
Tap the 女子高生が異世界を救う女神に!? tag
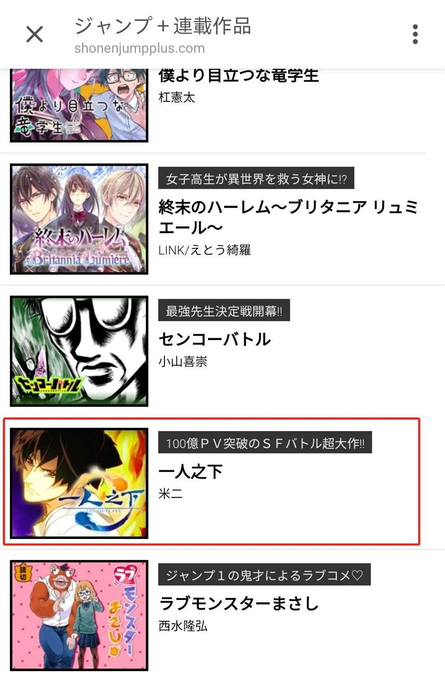point(256,178)
